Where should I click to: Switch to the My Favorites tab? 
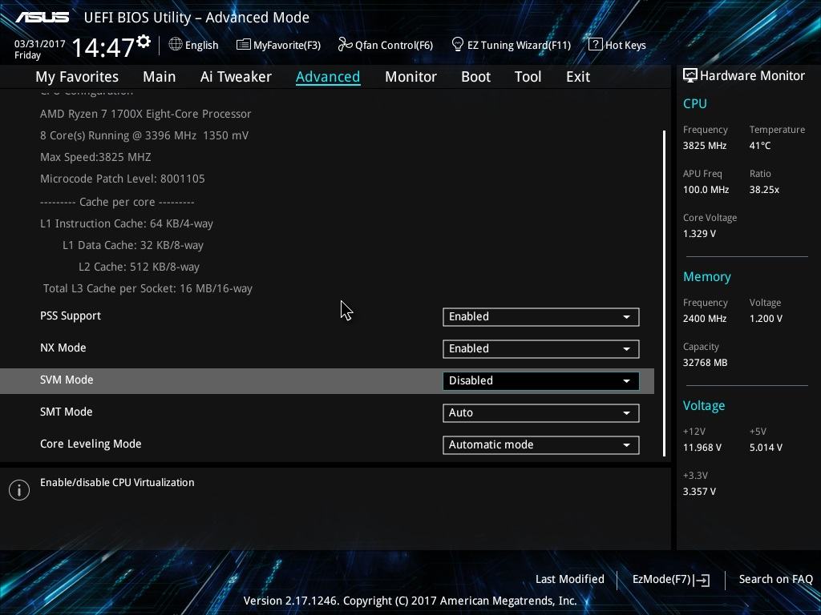pos(77,77)
